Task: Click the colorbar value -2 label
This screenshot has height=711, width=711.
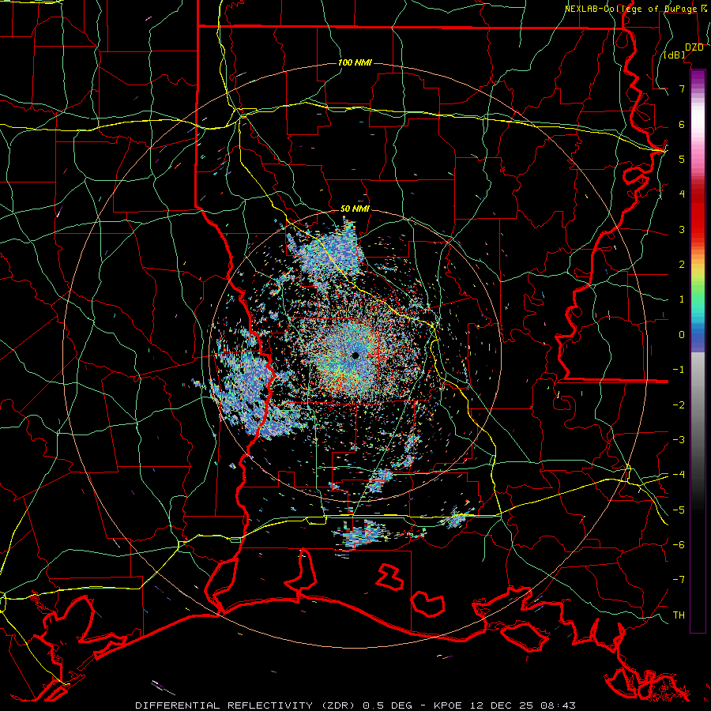Action: 679,405
